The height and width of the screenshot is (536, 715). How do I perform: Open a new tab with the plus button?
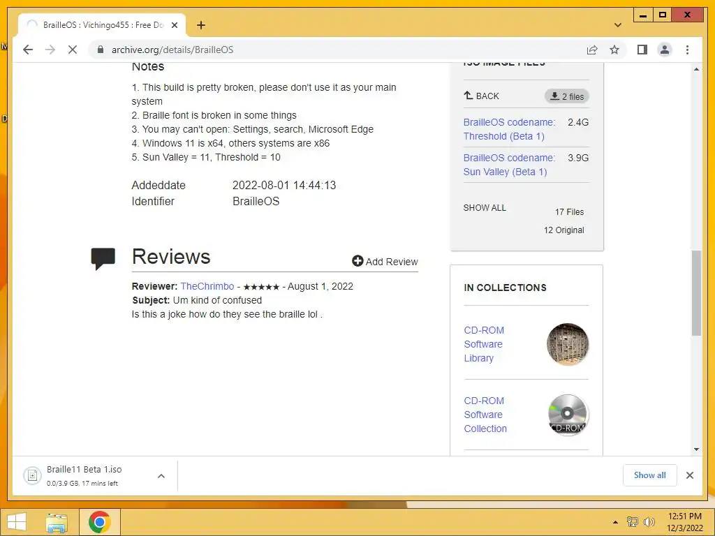[x=201, y=25]
